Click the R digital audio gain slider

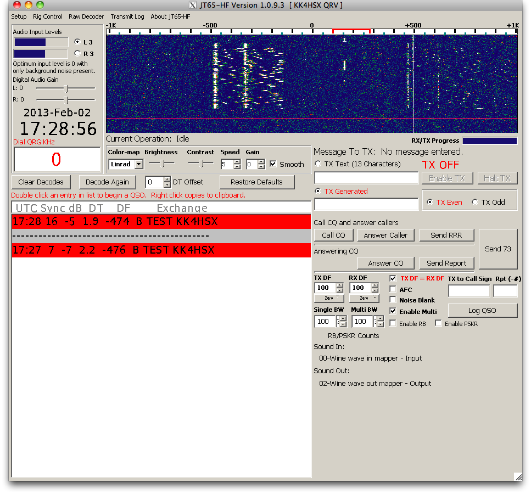[66, 100]
